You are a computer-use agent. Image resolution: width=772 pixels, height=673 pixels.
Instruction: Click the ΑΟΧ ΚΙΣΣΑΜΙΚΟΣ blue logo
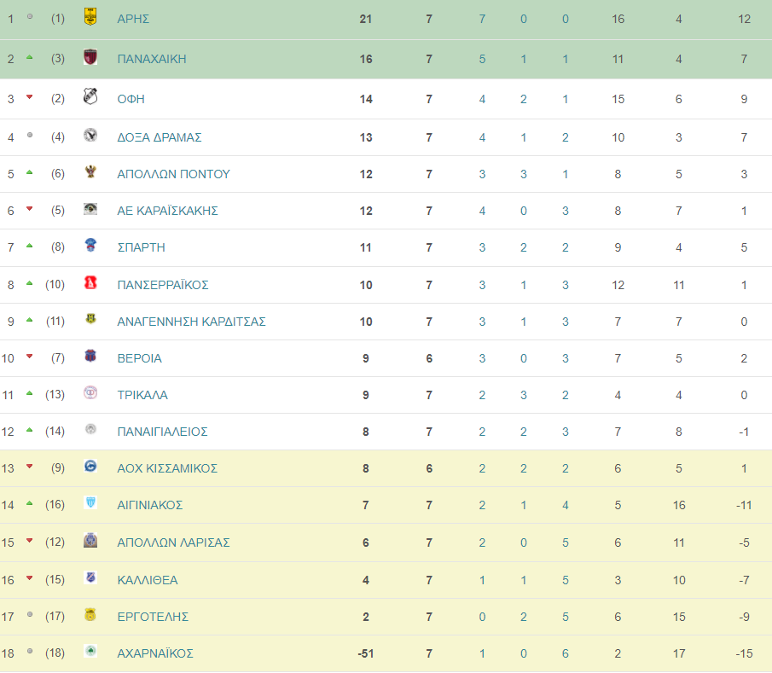point(90,466)
